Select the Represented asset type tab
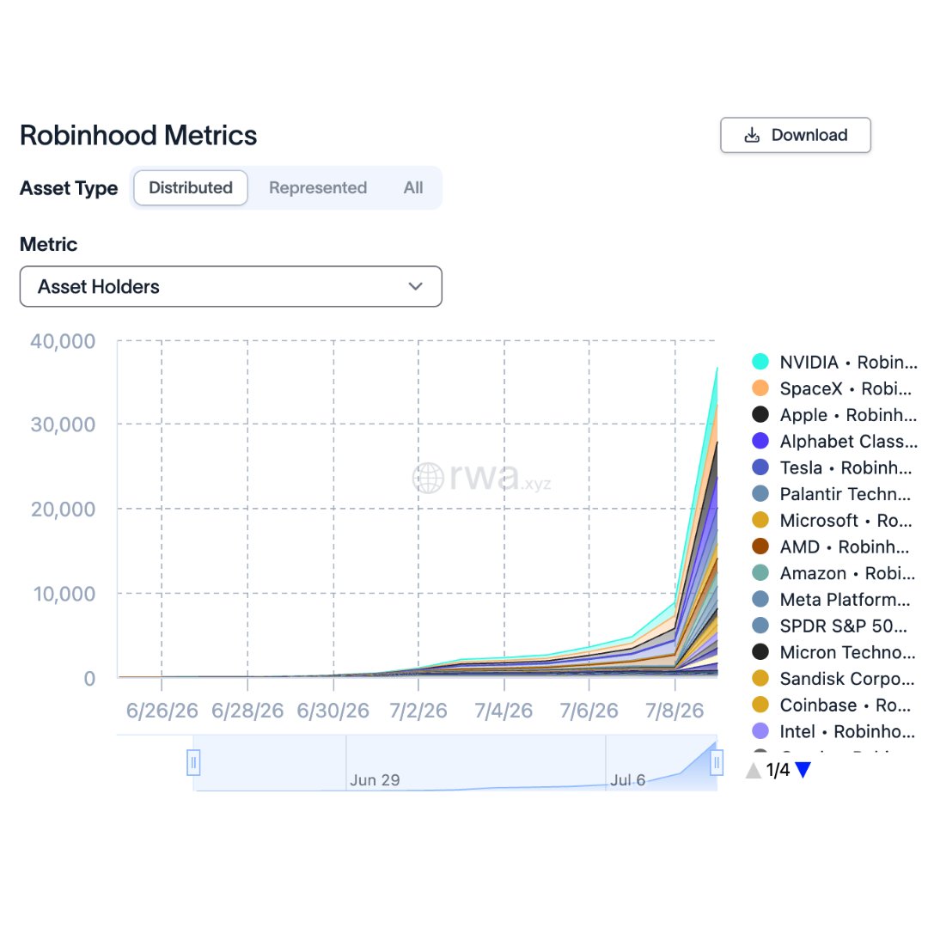This screenshot has height=928, width=928. tap(318, 187)
